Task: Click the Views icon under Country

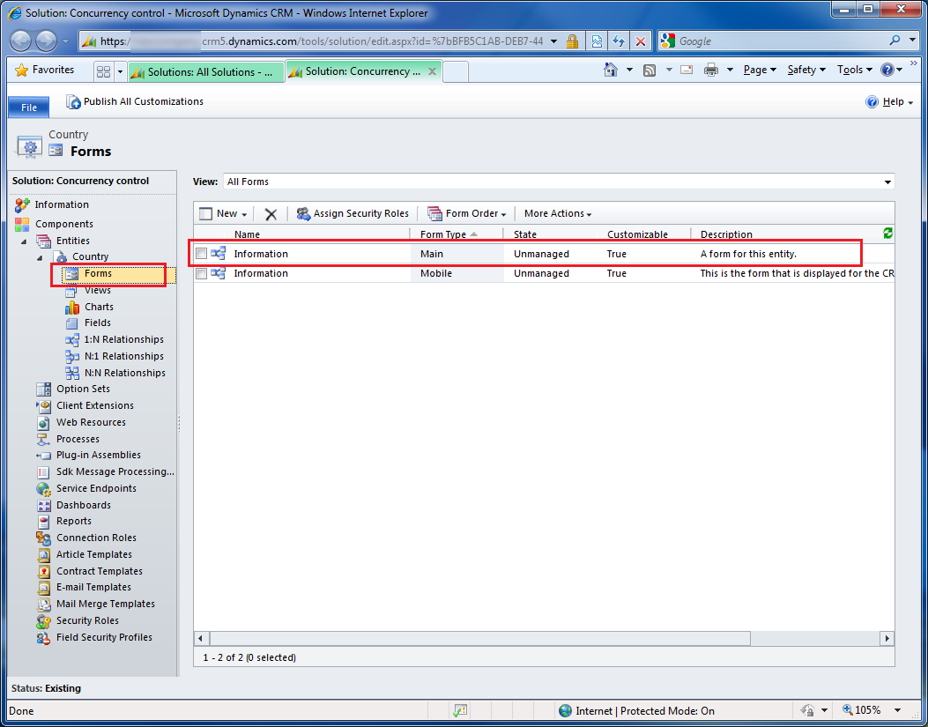Action: [x=71, y=291]
